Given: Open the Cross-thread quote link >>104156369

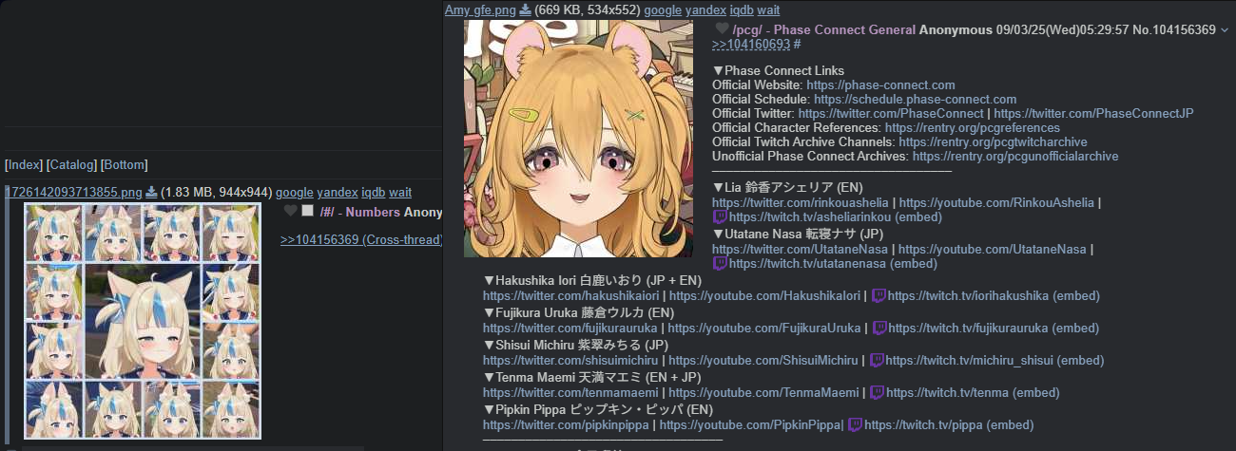Looking at the screenshot, I should click(x=361, y=239).
